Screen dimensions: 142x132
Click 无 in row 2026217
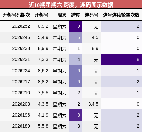pos(96,82)
